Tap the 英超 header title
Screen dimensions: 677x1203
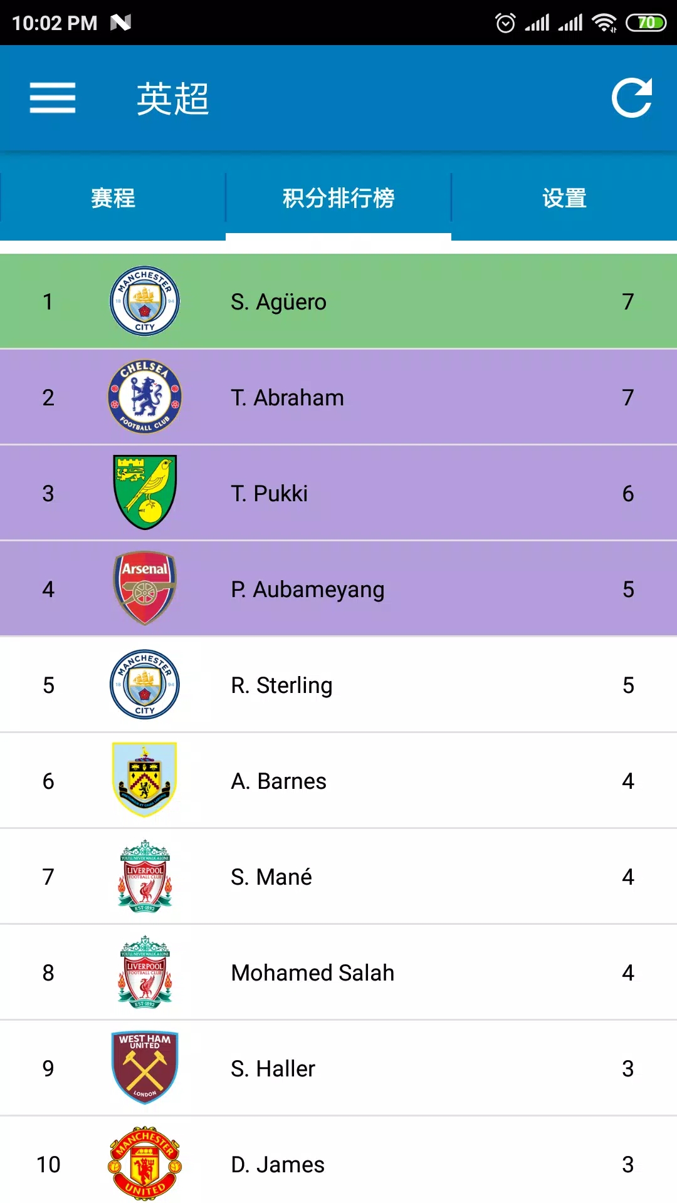click(x=172, y=99)
